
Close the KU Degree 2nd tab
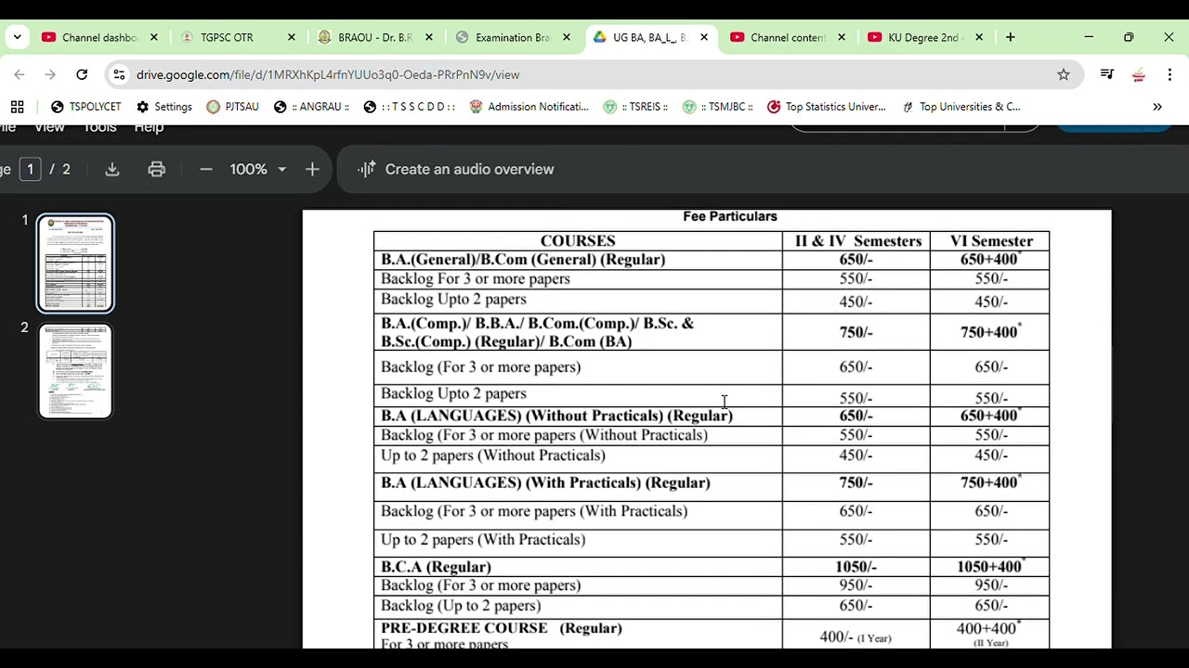point(978,37)
